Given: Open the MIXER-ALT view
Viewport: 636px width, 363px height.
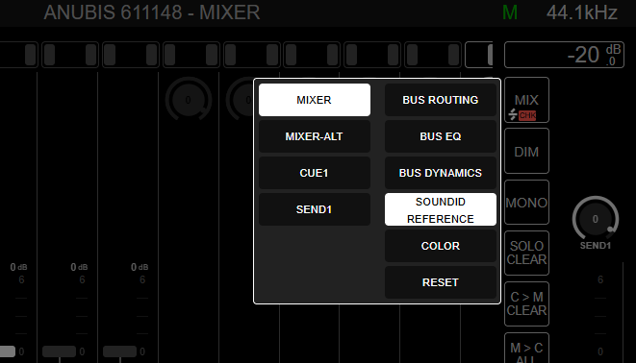Looking at the screenshot, I should coord(315,136).
